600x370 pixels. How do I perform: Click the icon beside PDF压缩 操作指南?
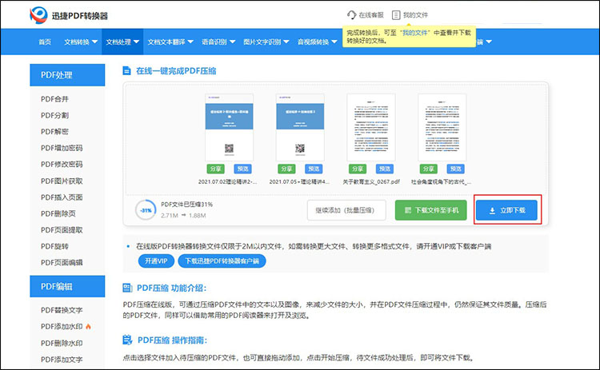point(127,340)
